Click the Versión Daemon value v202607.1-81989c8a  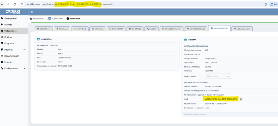[213, 87]
